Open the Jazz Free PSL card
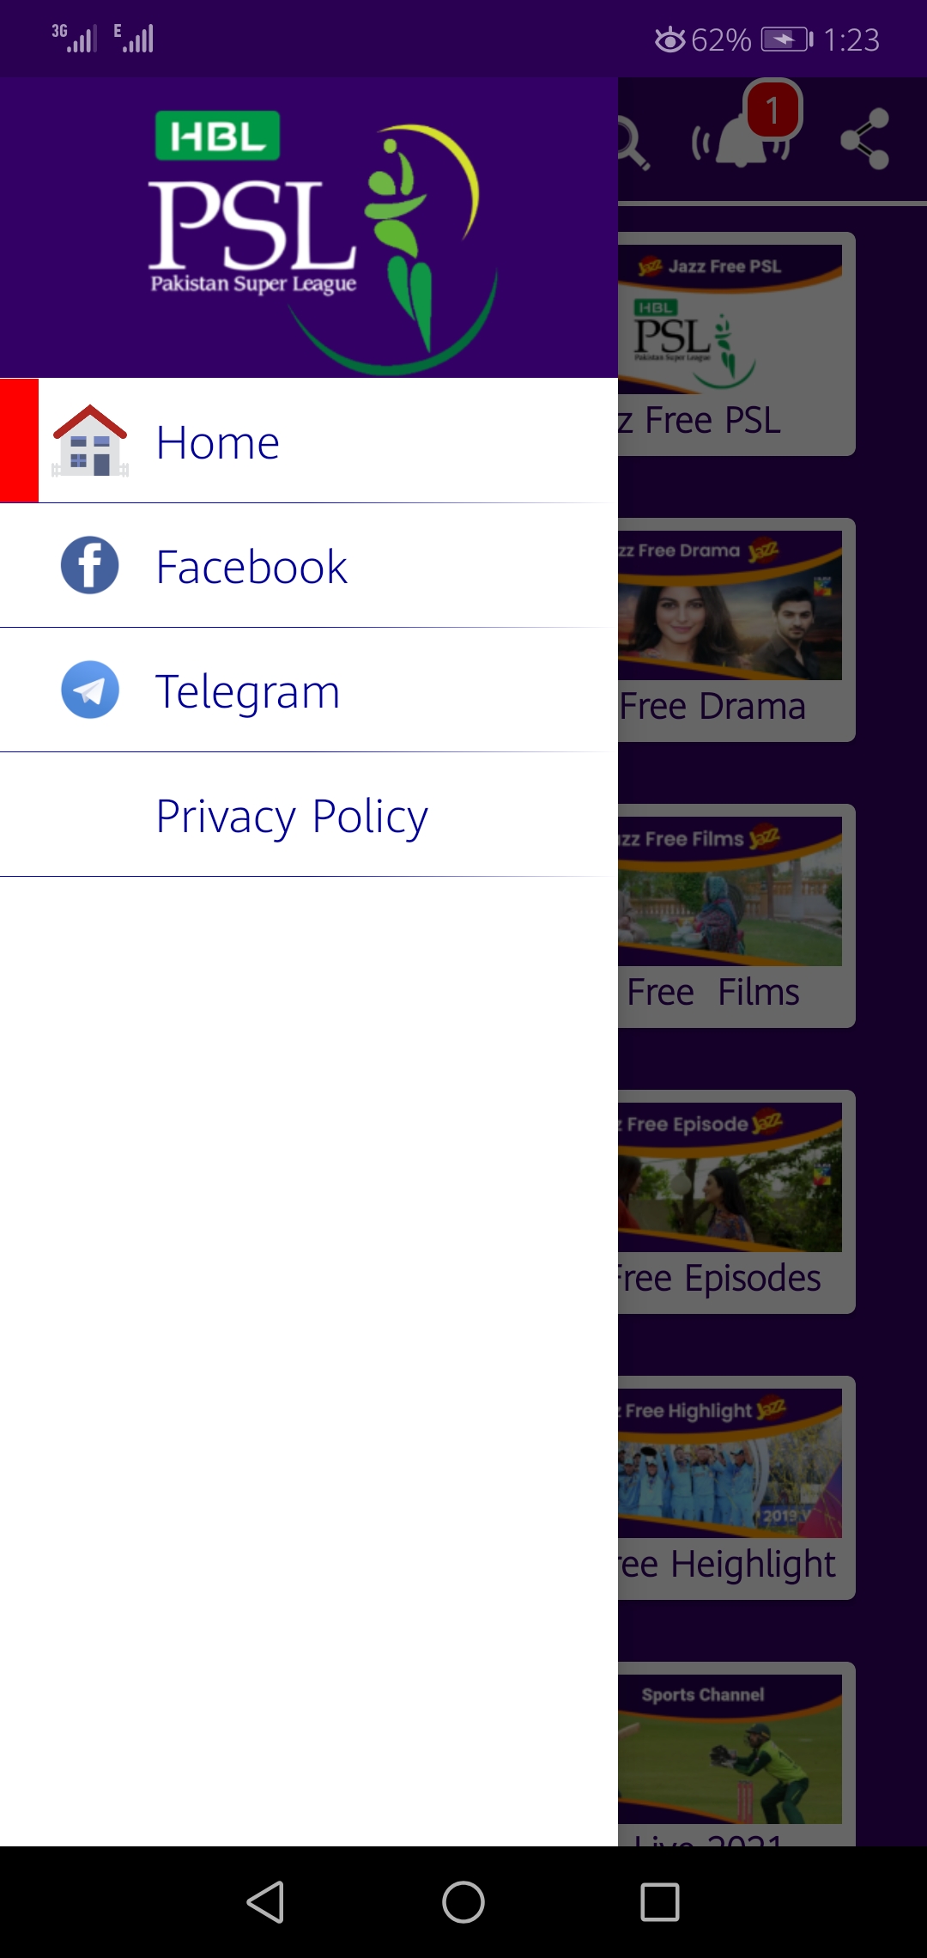The width and height of the screenshot is (927, 1958). pos(736,344)
